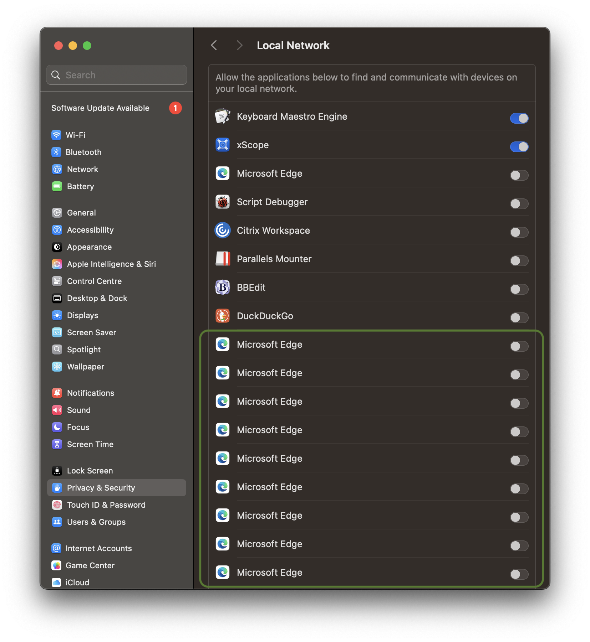Open Accessibility via its sidebar icon

(x=57, y=230)
